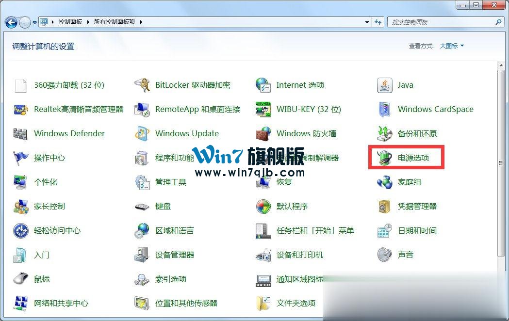Image resolution: width=509 pixels, height=321 pixels.
Task: Open the 设备管理器 icon
Action: point(142,255)
